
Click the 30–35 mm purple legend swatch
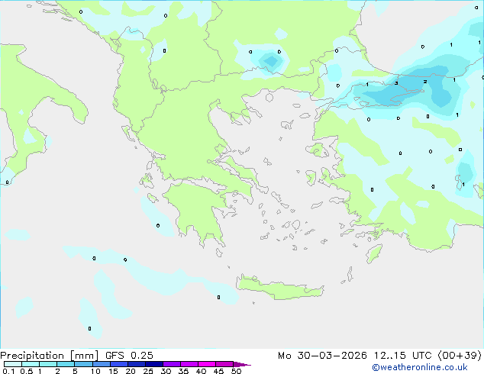click(172, 364)
